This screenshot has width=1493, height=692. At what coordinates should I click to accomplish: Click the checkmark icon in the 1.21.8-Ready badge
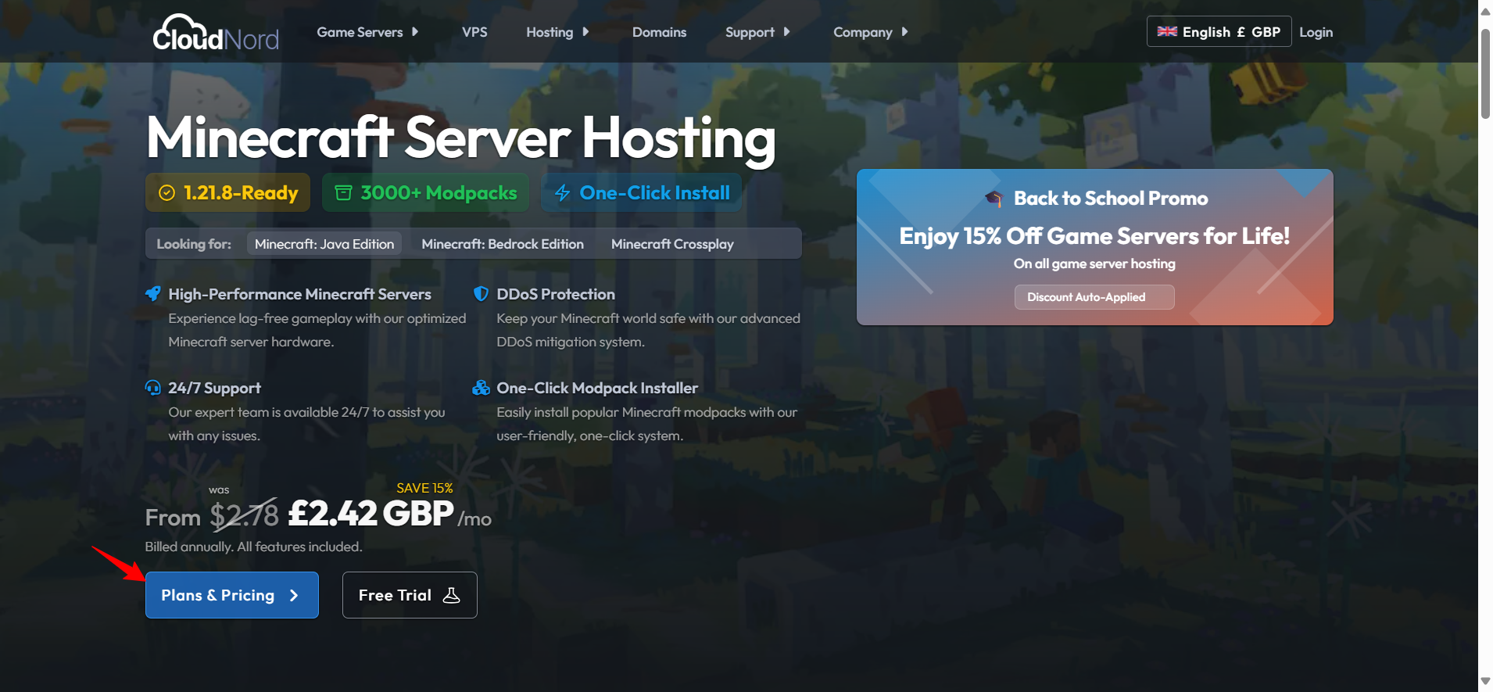[166, 193]
